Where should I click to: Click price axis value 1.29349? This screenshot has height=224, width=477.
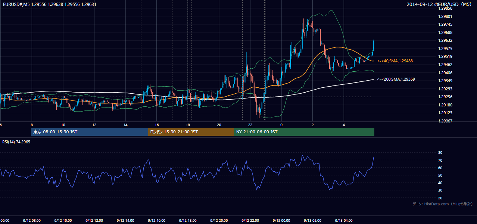[x=445, y=81]
